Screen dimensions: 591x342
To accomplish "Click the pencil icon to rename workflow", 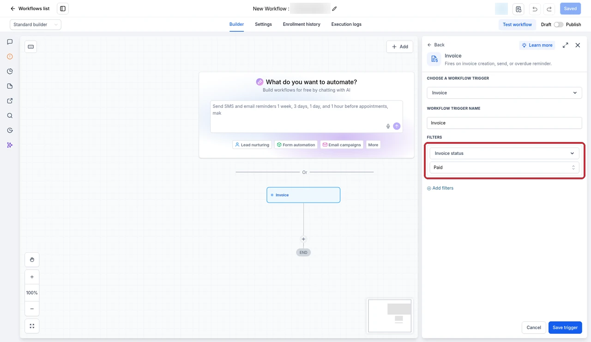I will pyautogui.click(x=334, y=9).
